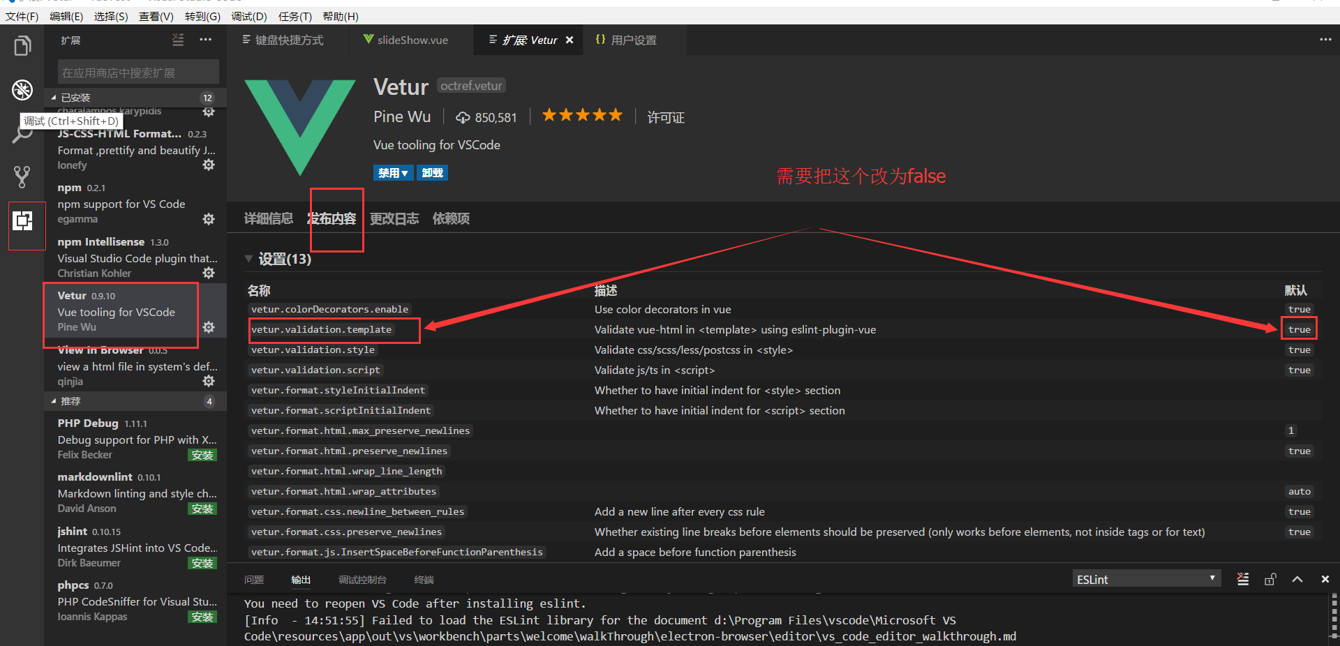Install the jshint extension
Screen dimensions: 1340x646
[202, 563]
